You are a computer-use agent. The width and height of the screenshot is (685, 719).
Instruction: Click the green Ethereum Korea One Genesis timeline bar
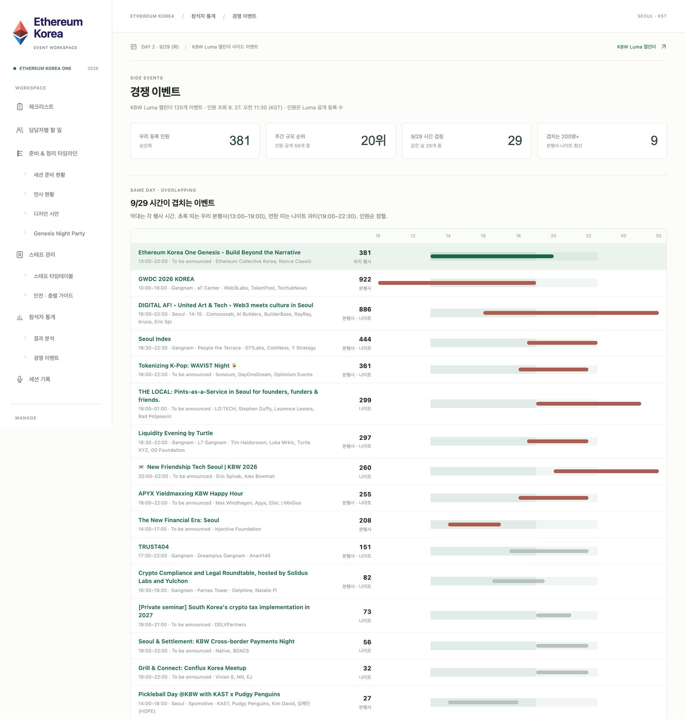pyautogui.click(x=492, y=256)
